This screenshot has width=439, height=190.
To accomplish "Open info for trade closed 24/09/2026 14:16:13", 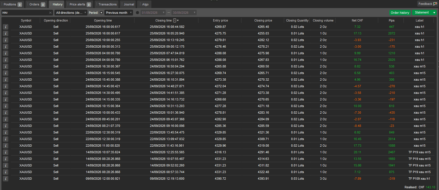I will click(x=5, y=99).
